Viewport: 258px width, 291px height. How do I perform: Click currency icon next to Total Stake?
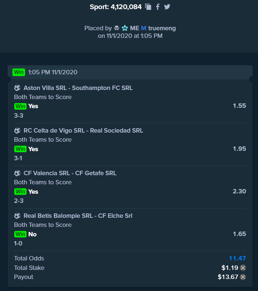pos(243,268)
